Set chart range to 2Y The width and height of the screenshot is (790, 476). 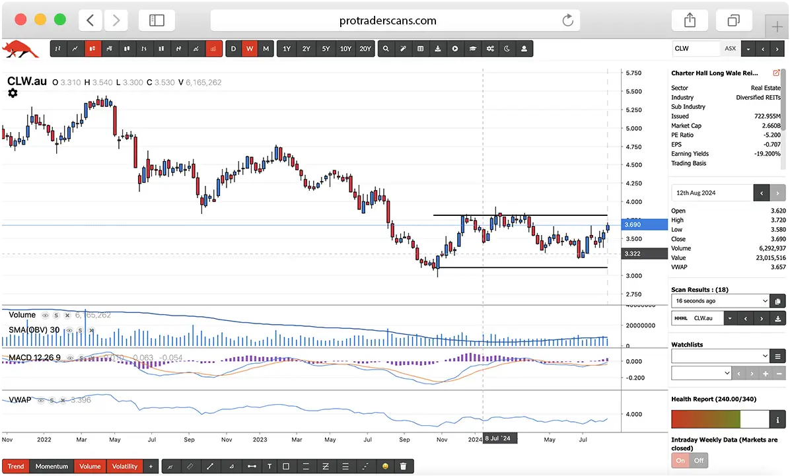click(306, 49)
